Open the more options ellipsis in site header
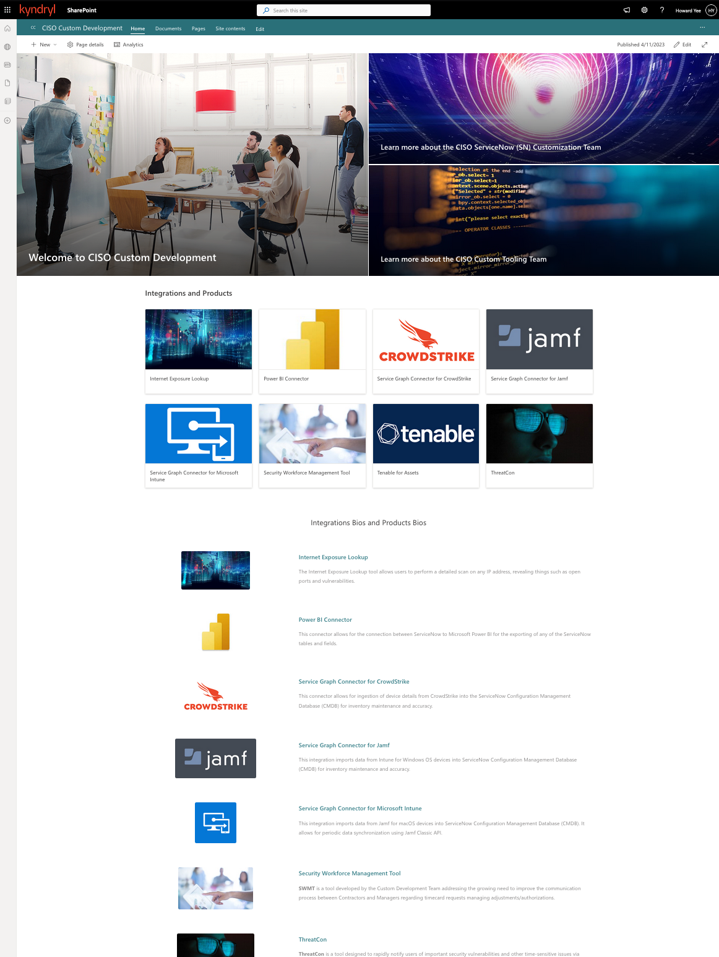 click(x=702, y=28)
